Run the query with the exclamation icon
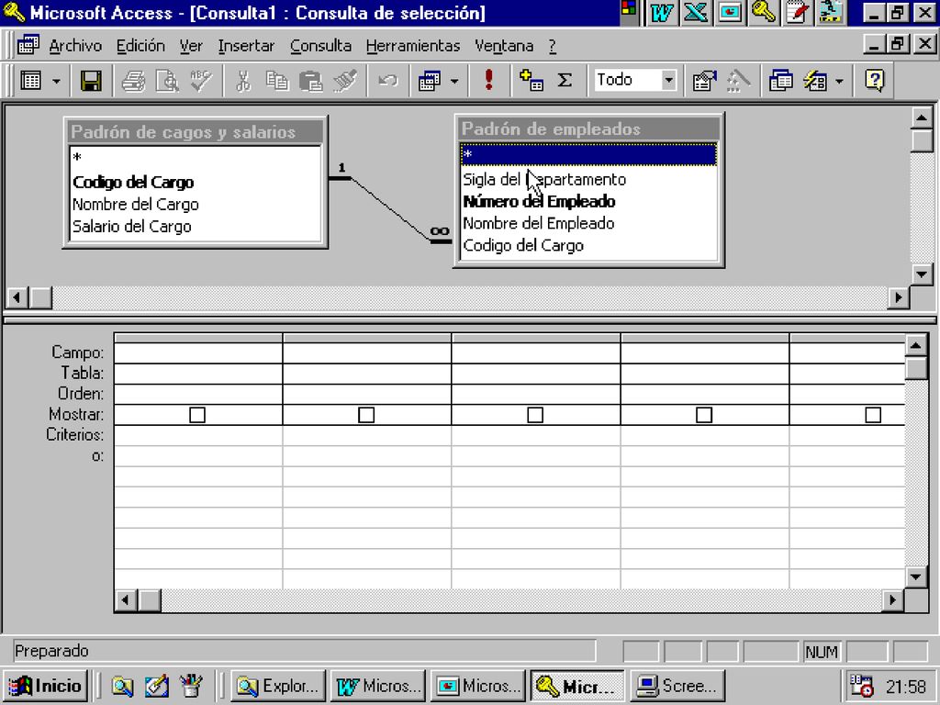 point(489,81)
